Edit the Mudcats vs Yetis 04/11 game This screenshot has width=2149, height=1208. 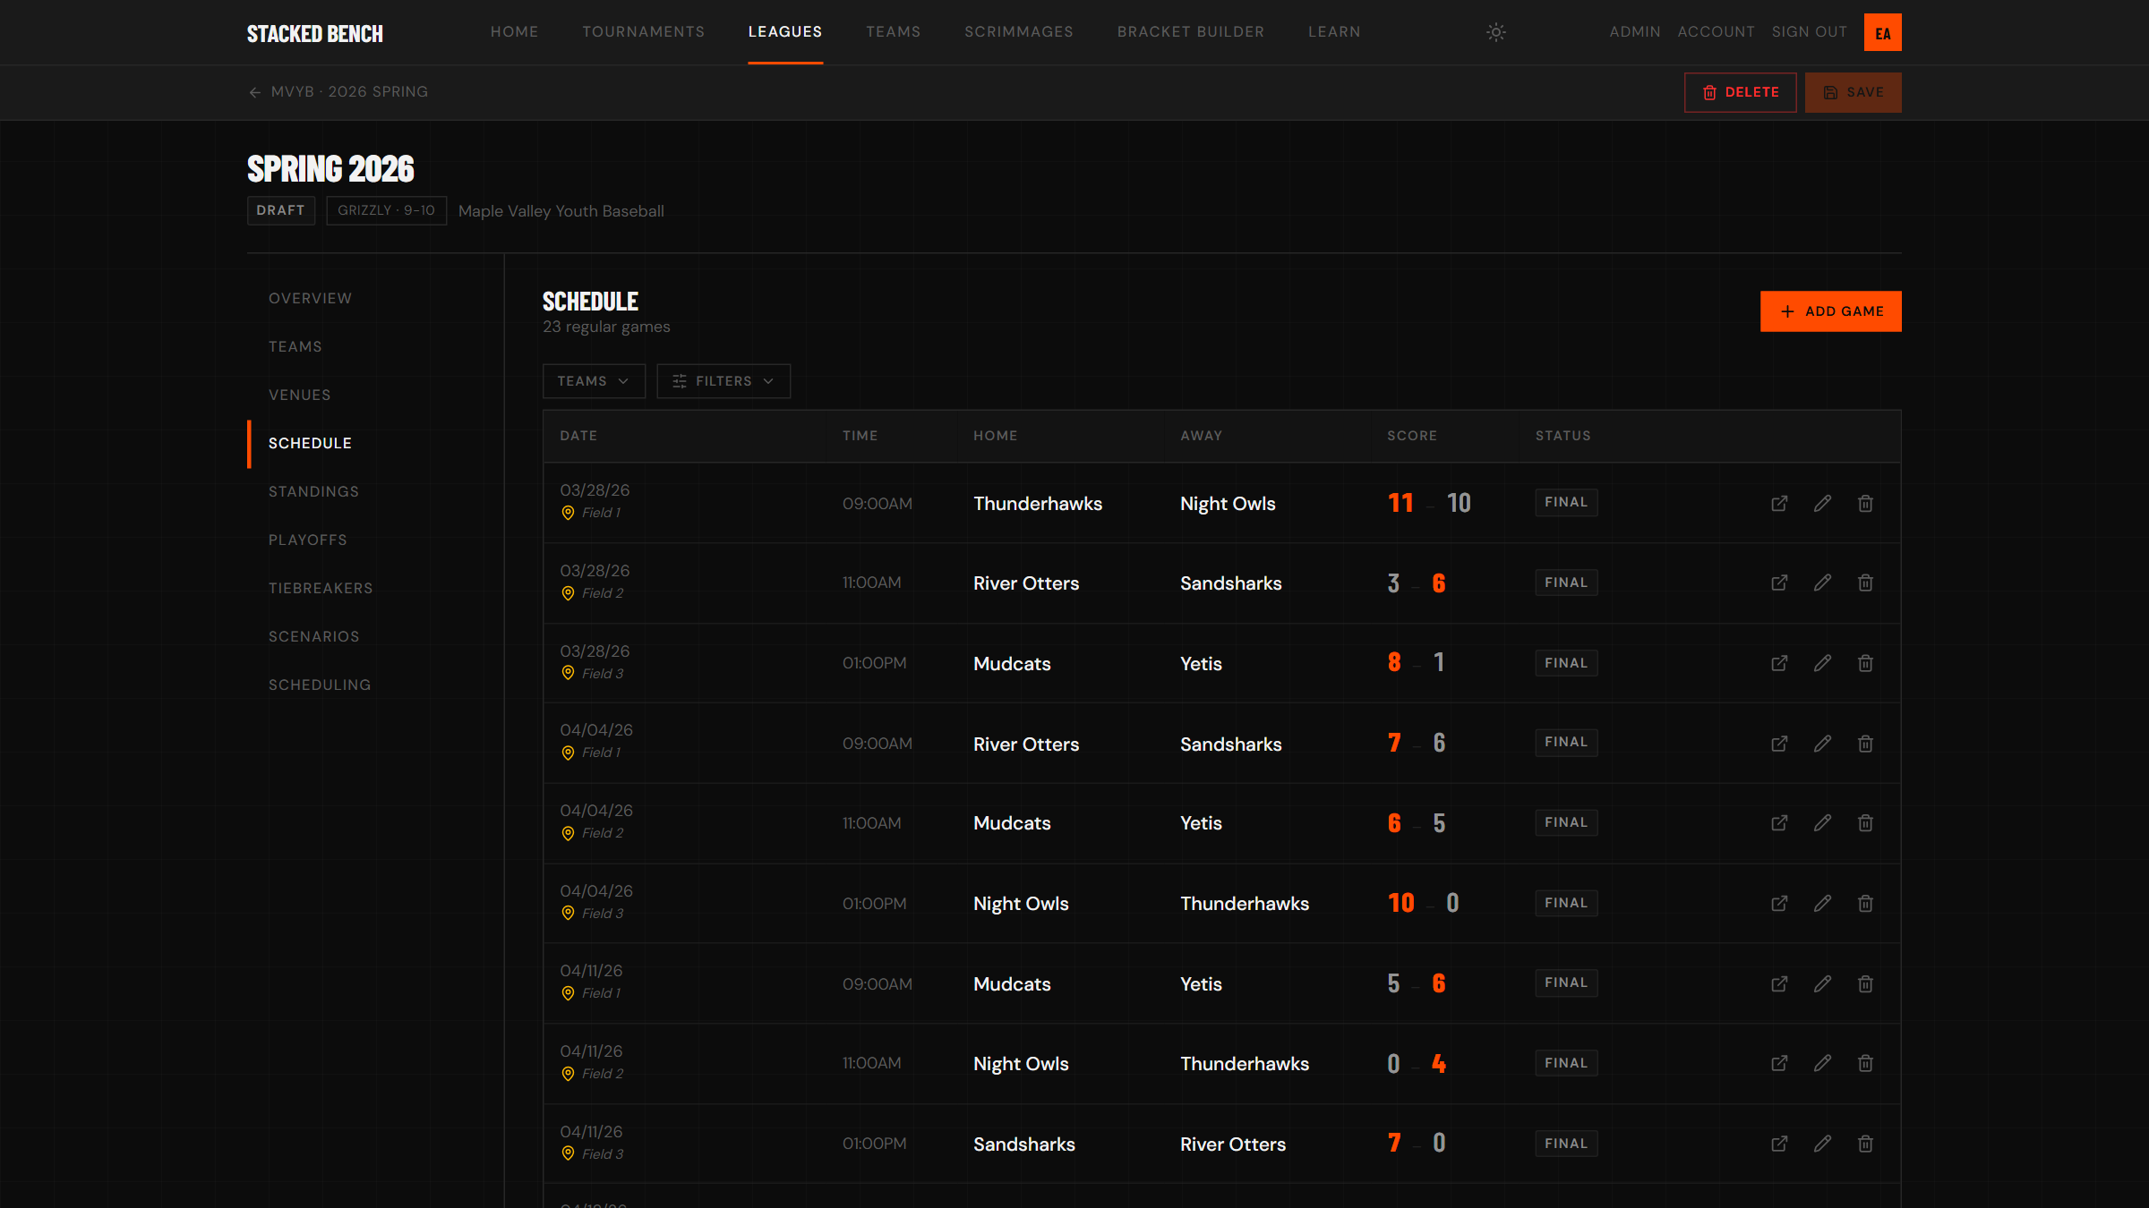(1822, 983)
